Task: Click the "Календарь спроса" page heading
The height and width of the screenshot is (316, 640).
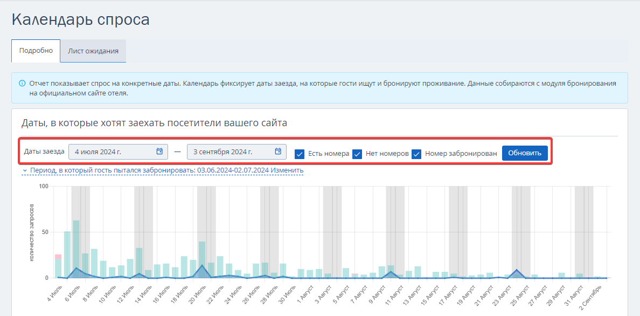Action: click(x=80, y=19)
